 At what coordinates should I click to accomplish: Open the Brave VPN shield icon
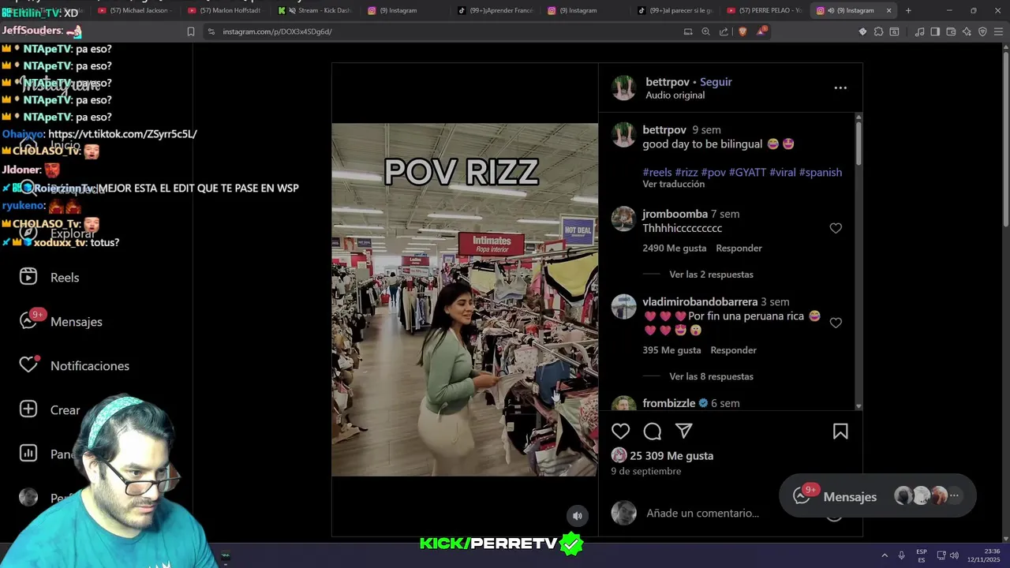(x=982, y=32)
